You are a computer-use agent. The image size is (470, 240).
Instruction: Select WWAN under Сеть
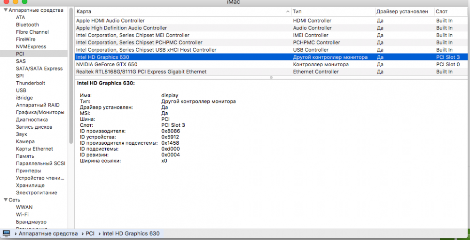coord(24,207)
